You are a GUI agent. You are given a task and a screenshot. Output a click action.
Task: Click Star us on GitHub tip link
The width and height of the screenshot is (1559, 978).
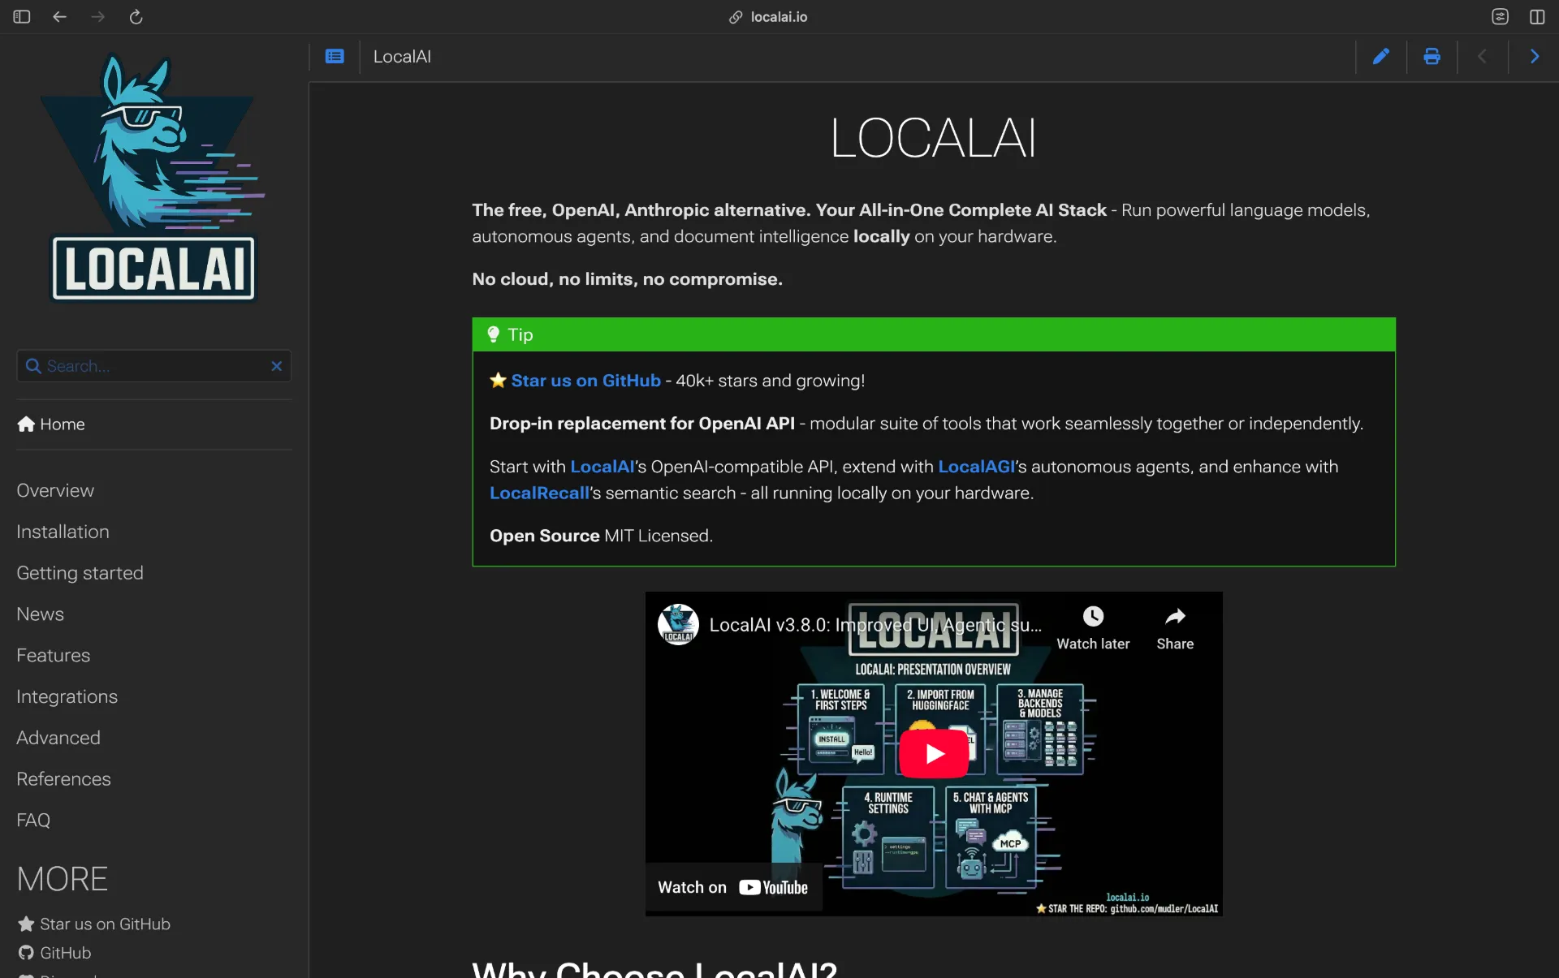click(585, 381)
